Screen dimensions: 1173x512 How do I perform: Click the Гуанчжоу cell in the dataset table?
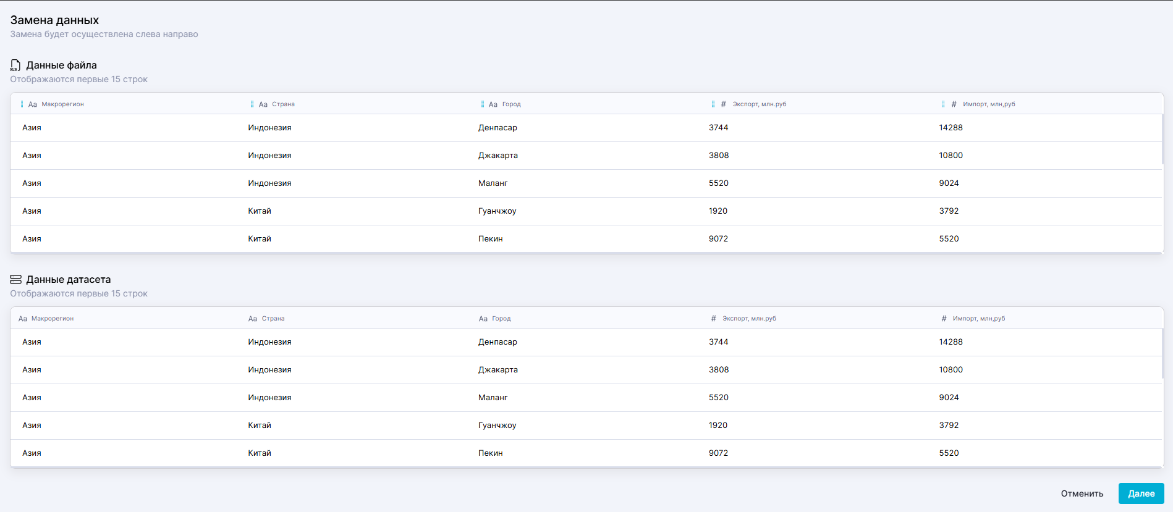pos(497,426)
